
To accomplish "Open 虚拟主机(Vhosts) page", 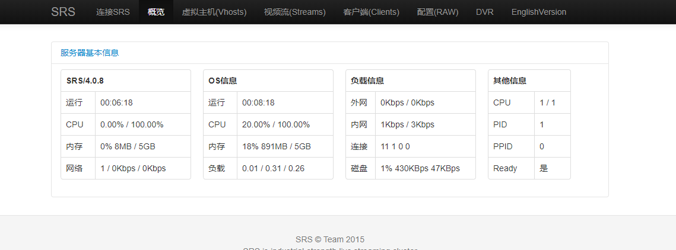I will [x=214, y=12].
